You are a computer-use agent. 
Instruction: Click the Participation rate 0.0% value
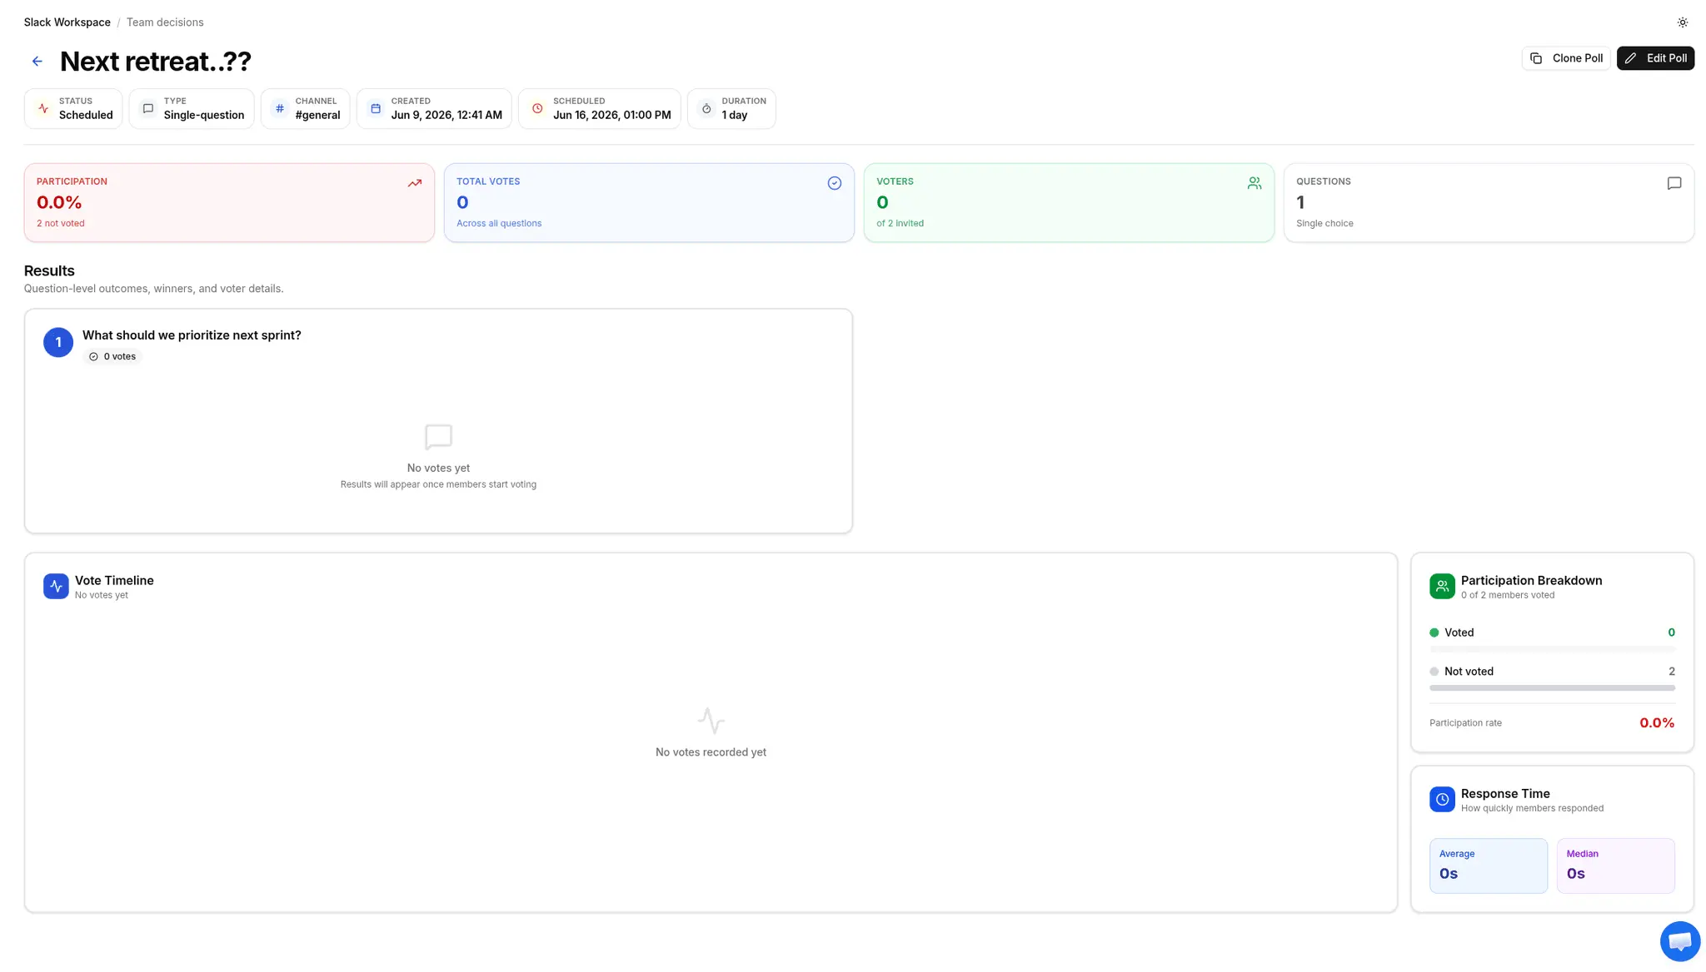point(1657,723)
